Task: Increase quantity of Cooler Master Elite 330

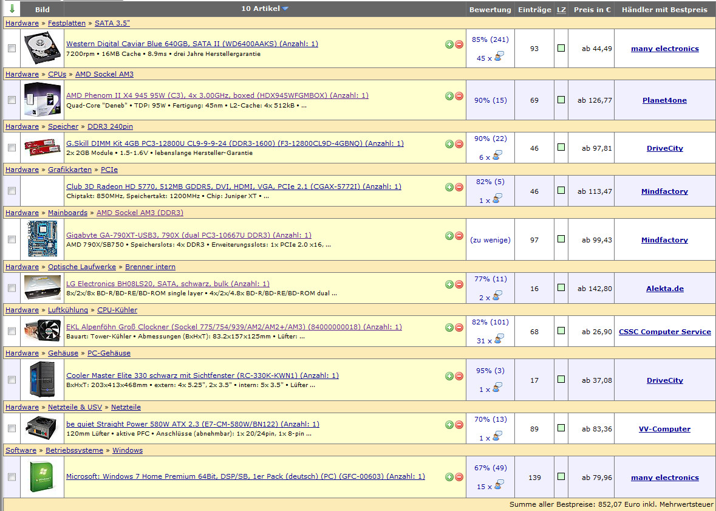Action: (x=449, y=376)
